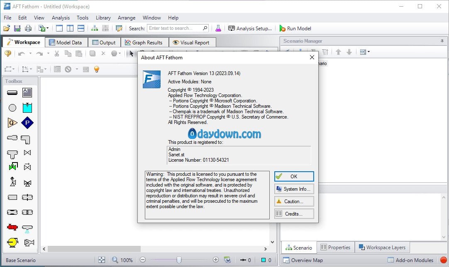Open the Scenario Manager hierarchy toolbar icon
The image size is (449, 267).
coord(95,28)
